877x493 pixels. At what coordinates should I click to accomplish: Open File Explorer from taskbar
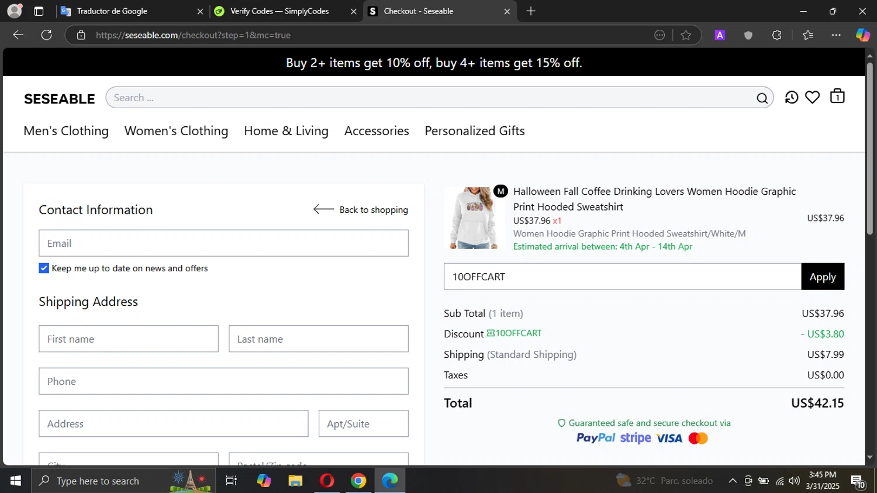295,481
